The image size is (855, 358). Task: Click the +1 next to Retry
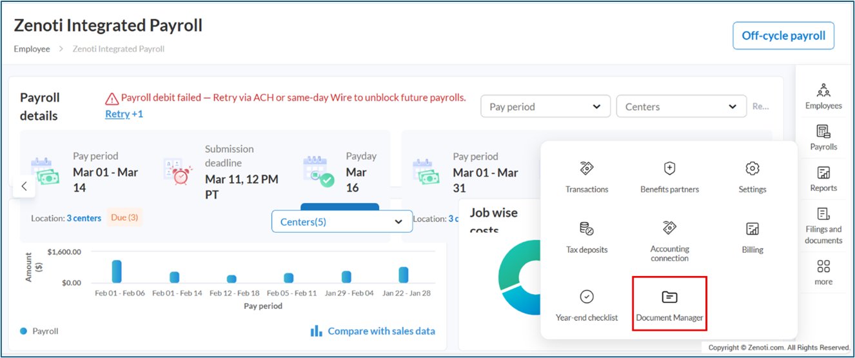tap(137, 114)
